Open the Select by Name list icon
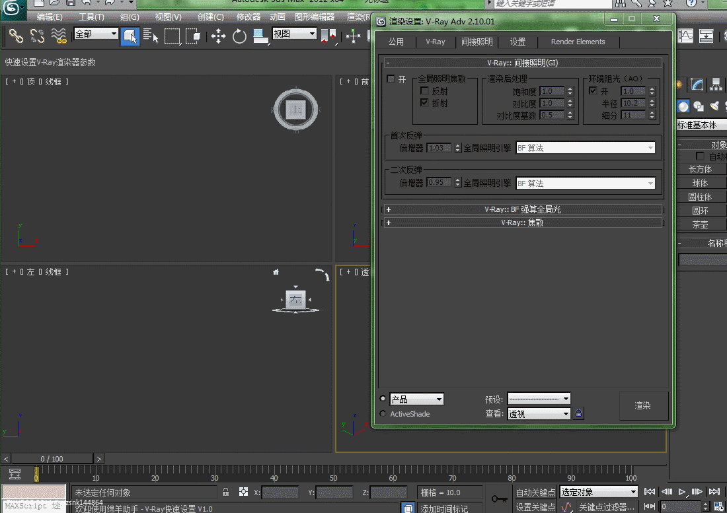This screenshot has height=513, width=727. [x=151, y=36]
